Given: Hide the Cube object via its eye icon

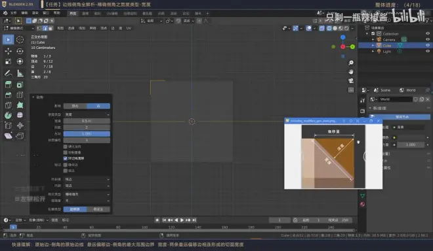Looking at the screenshot, I should coord(428,45).
